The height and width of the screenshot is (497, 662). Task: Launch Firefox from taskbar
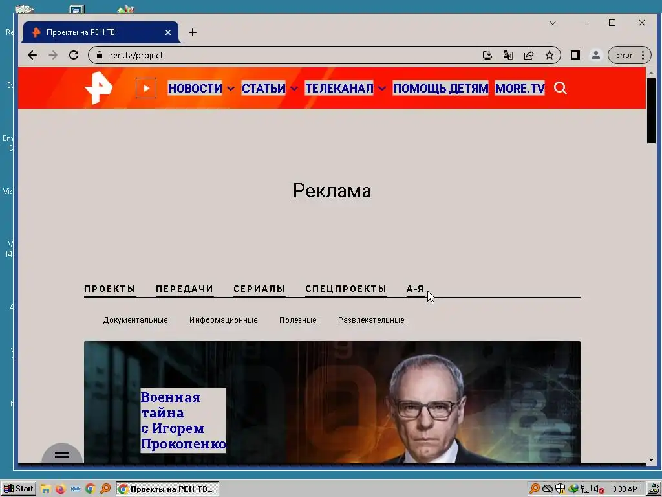pos(60,489)
